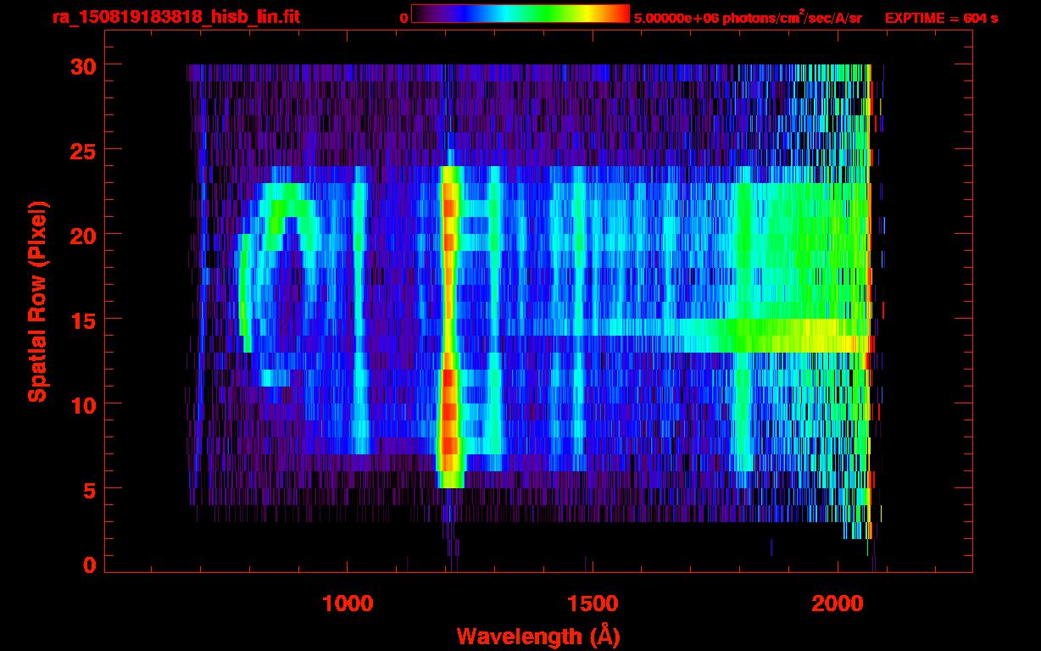This screenshot has height=651, width=1041.
Task: Select the 1500 wavelength tick label
Action: 592,604
